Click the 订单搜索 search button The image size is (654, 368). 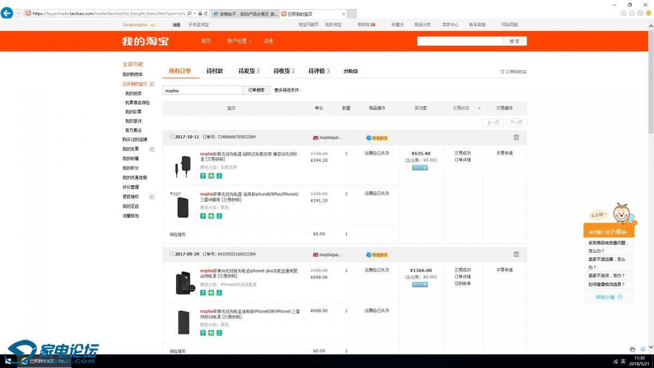point(256,91)
